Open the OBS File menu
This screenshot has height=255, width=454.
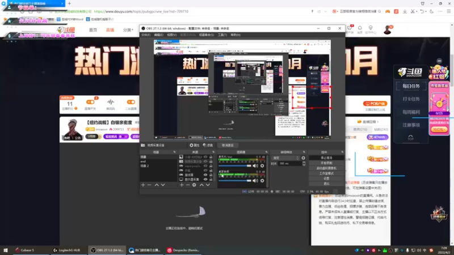click(146, 35)
